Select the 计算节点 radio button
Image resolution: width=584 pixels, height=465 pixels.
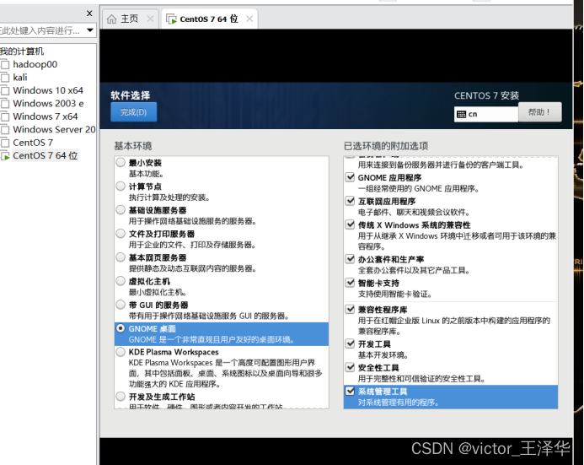point(121,186)
